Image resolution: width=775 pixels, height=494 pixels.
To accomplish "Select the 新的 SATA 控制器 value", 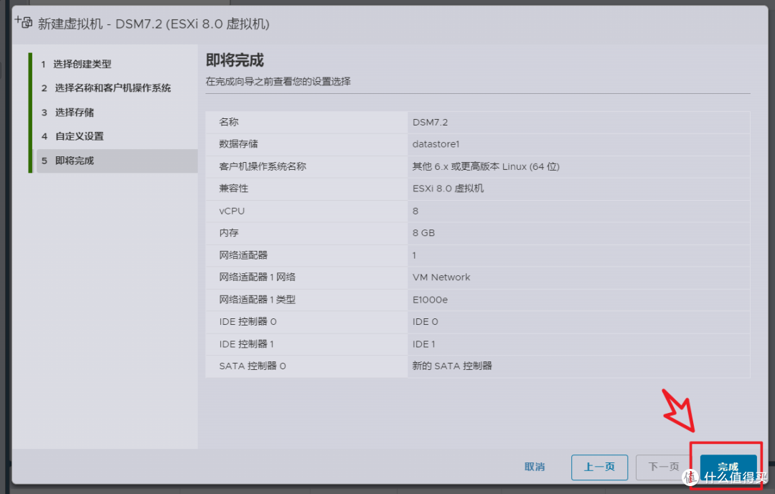I will coord(452,366).
